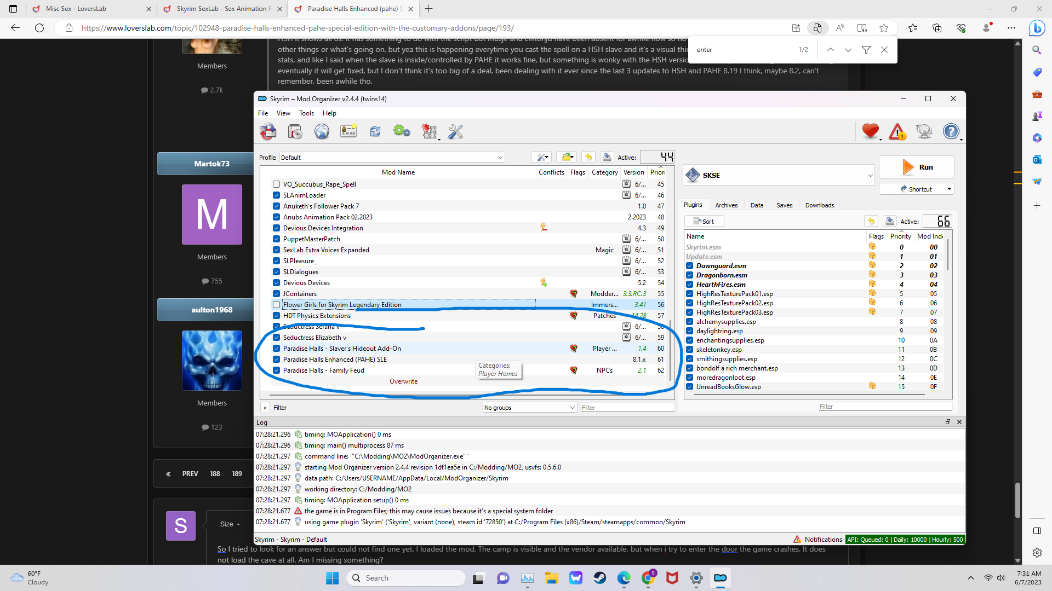Image resolution: width=1052 pixels, height=591 pixels.
Task: Open Settings with the wrench-screwdriver icon
Action: tap(456, 131)
